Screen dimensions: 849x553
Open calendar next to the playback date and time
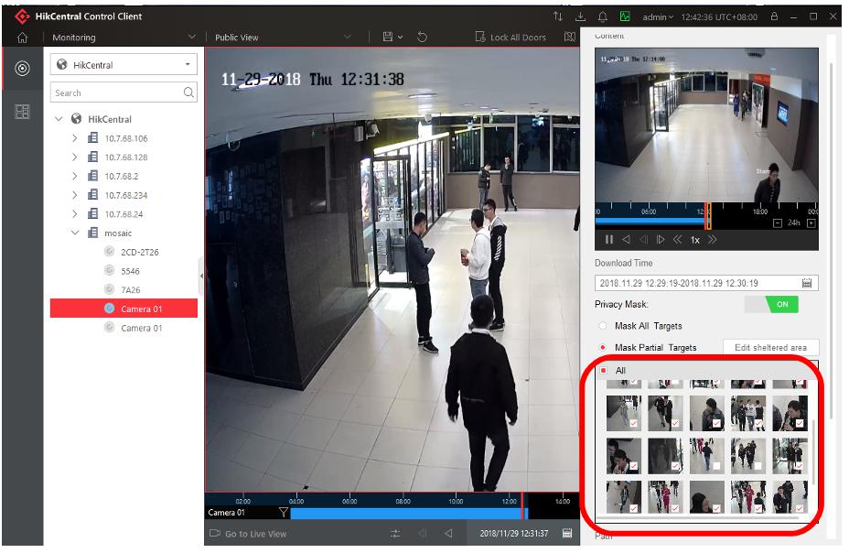click(x=567, y=534)
